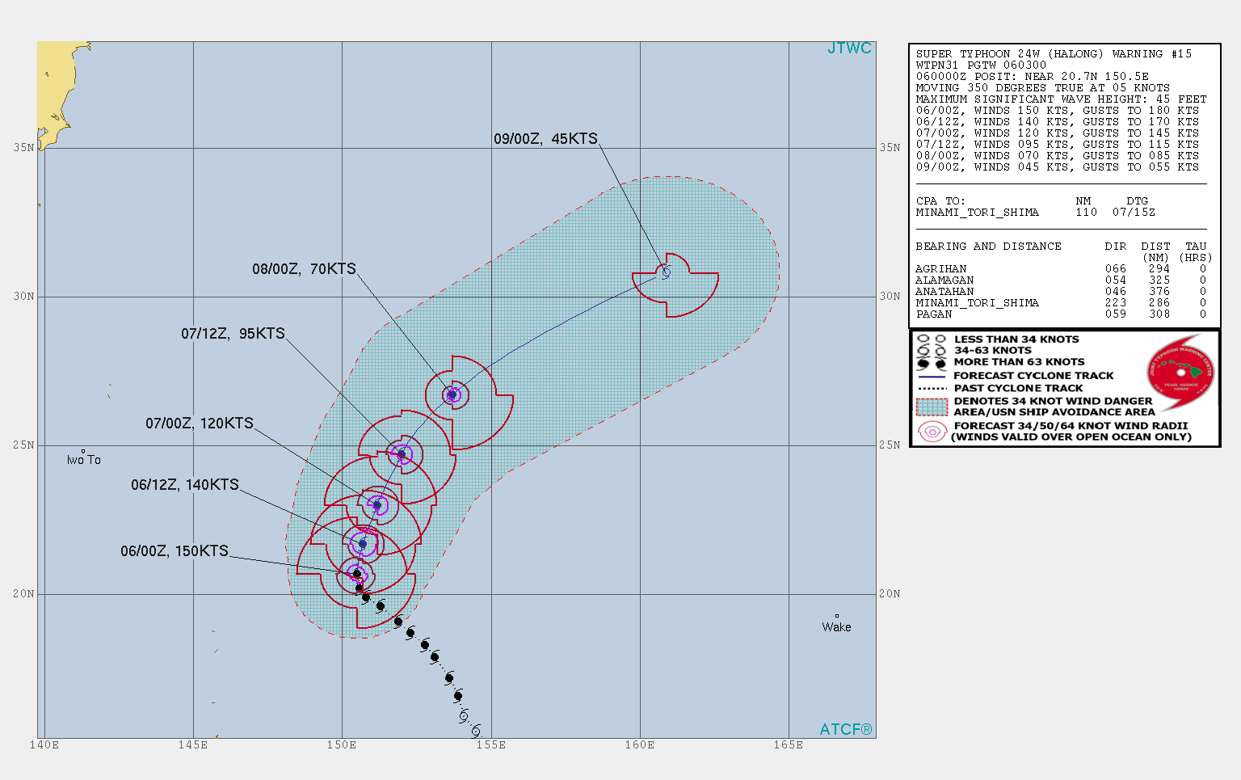
Task: Click the forecast wind radii legend symbol
Action: [932, 432]
